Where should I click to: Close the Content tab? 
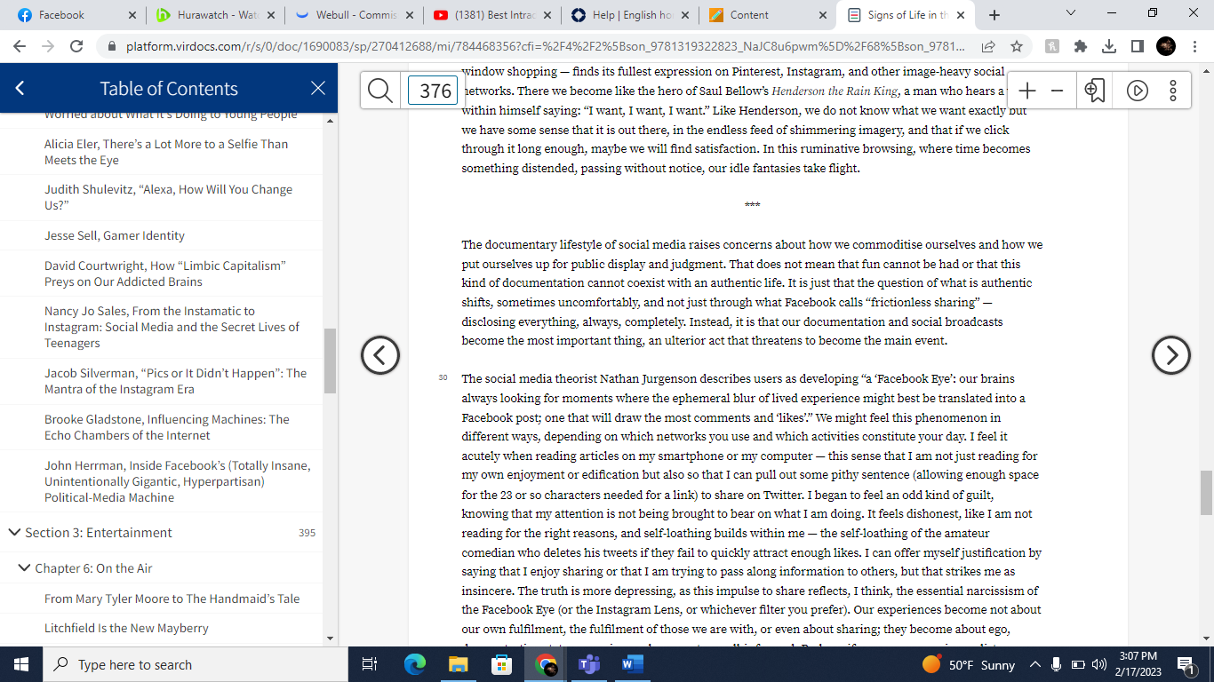(822, 15)
